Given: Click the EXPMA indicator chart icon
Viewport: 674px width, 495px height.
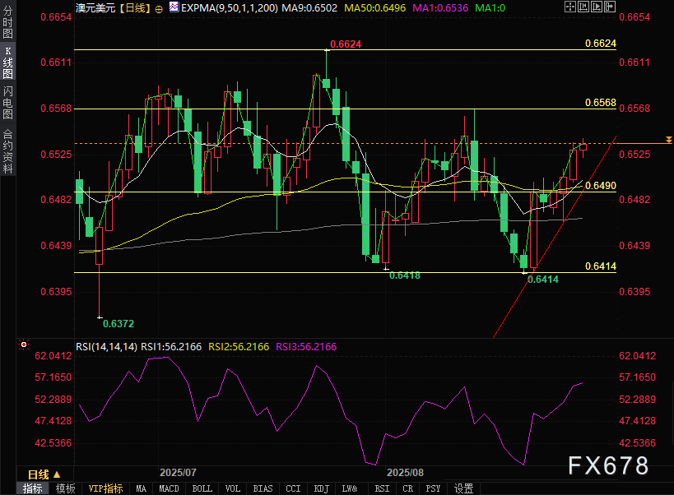Looking at the screenshot, I should tap(173, 7).
